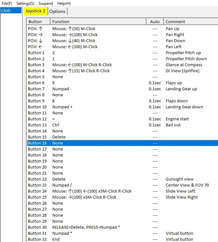Click the highlighted Button 16 row
The image size is (218, 242).
(123, 143)
